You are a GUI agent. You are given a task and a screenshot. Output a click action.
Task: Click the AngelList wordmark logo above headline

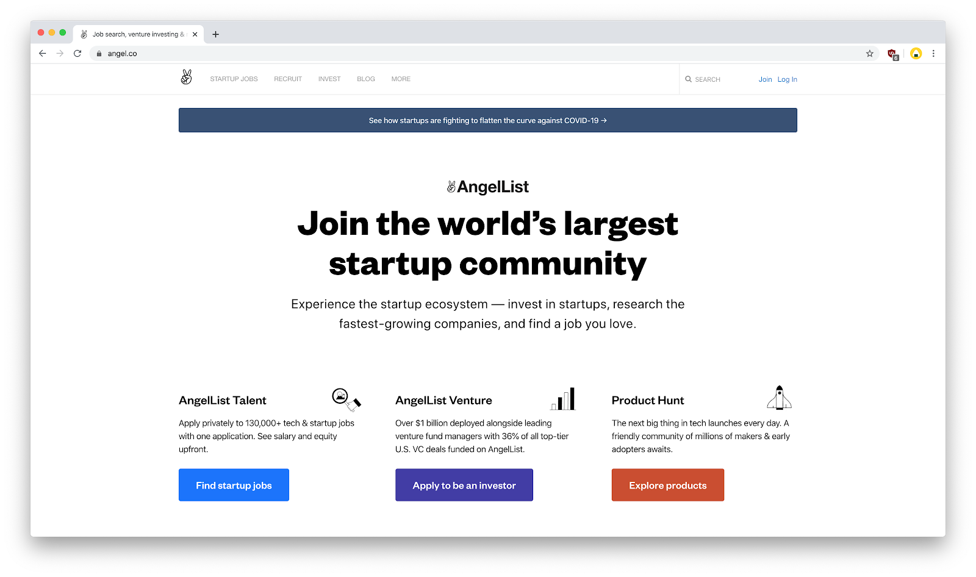tap(488, 187)
